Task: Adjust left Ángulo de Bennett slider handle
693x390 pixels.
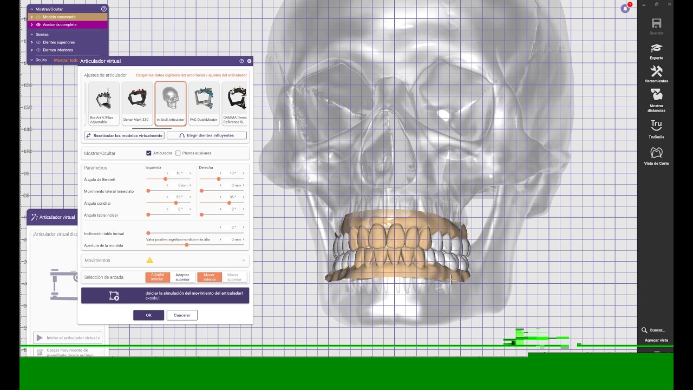Action: 165,179
